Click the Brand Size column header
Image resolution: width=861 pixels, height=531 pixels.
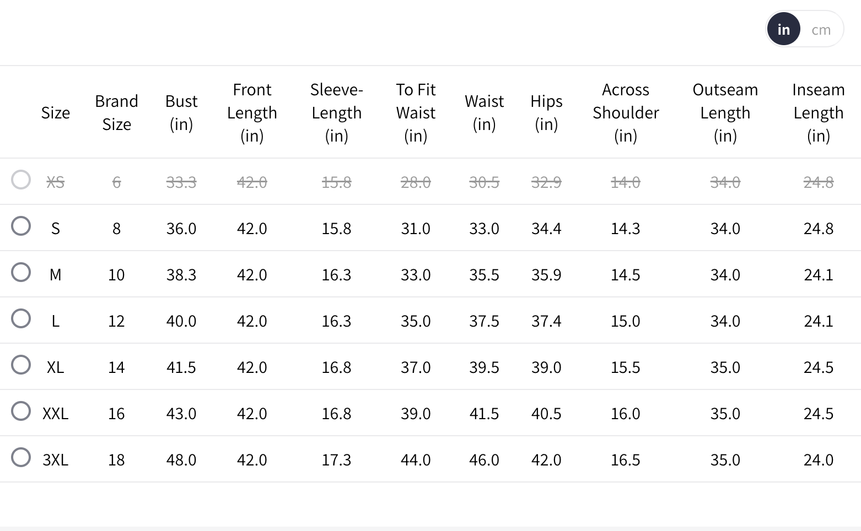pos(116,112)
